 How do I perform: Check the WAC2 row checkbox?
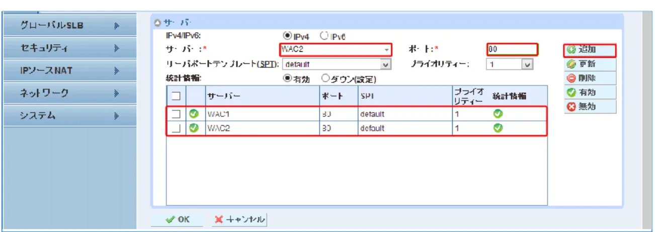176,128
